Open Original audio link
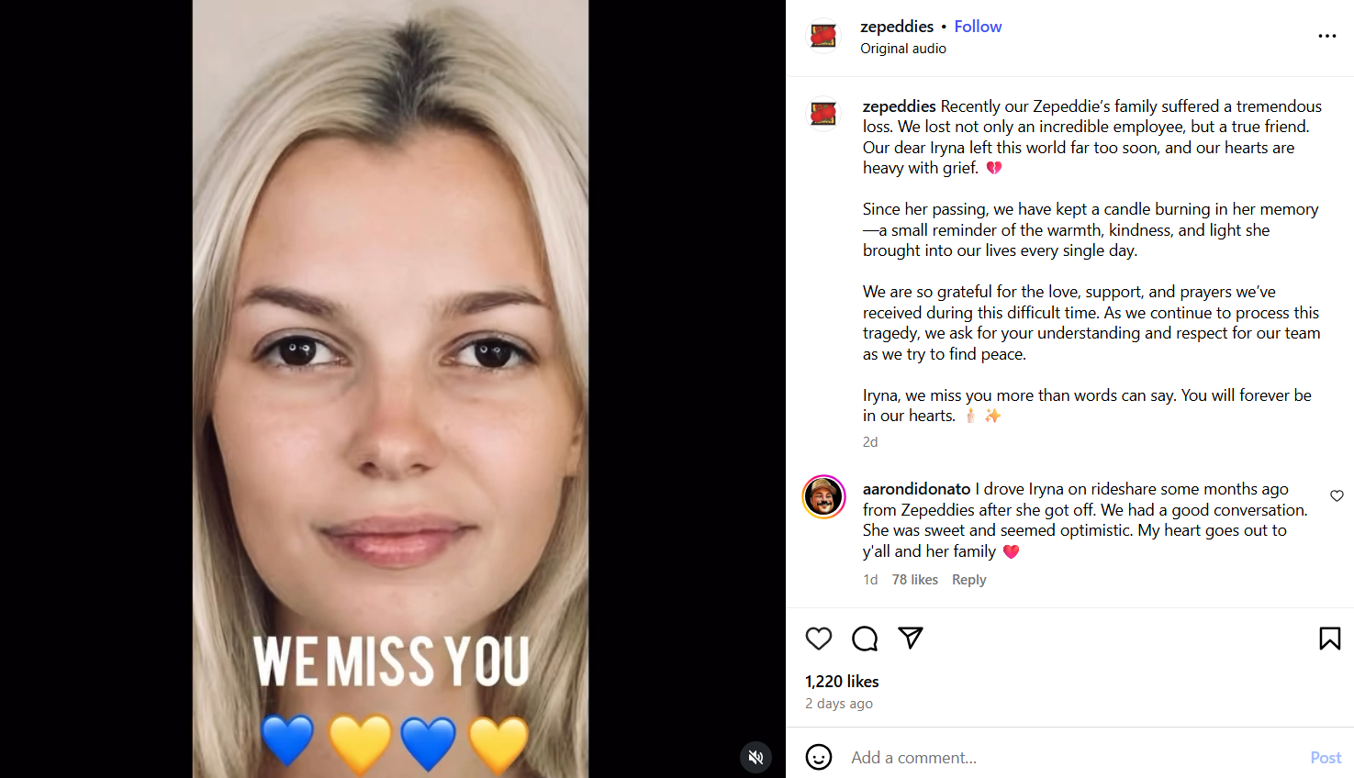The height and width of the screenshot is (778, 1354). pyautogui.click(x=903, y=49)
